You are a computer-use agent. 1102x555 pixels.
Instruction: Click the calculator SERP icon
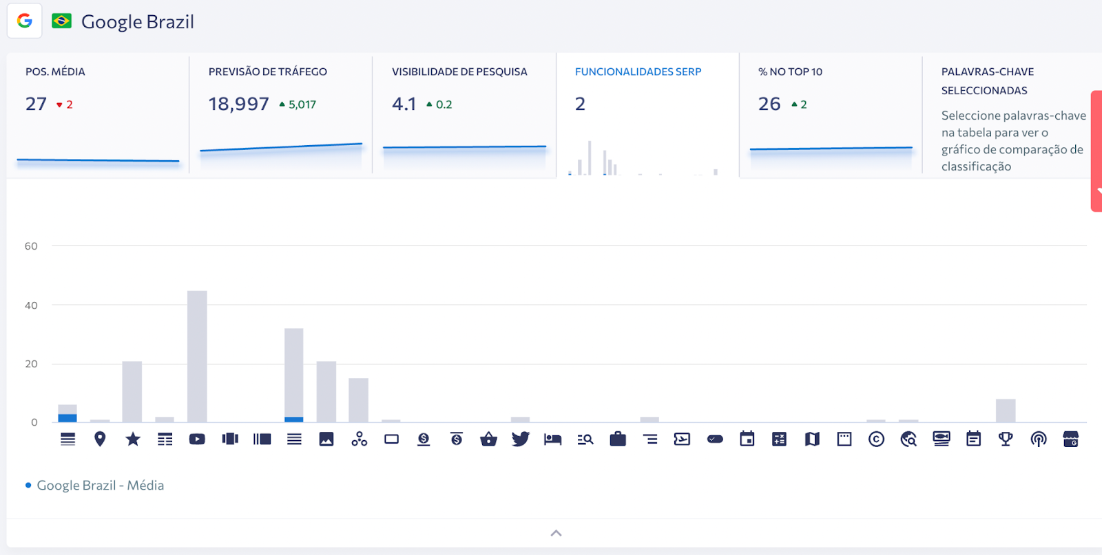click(779, 439)
